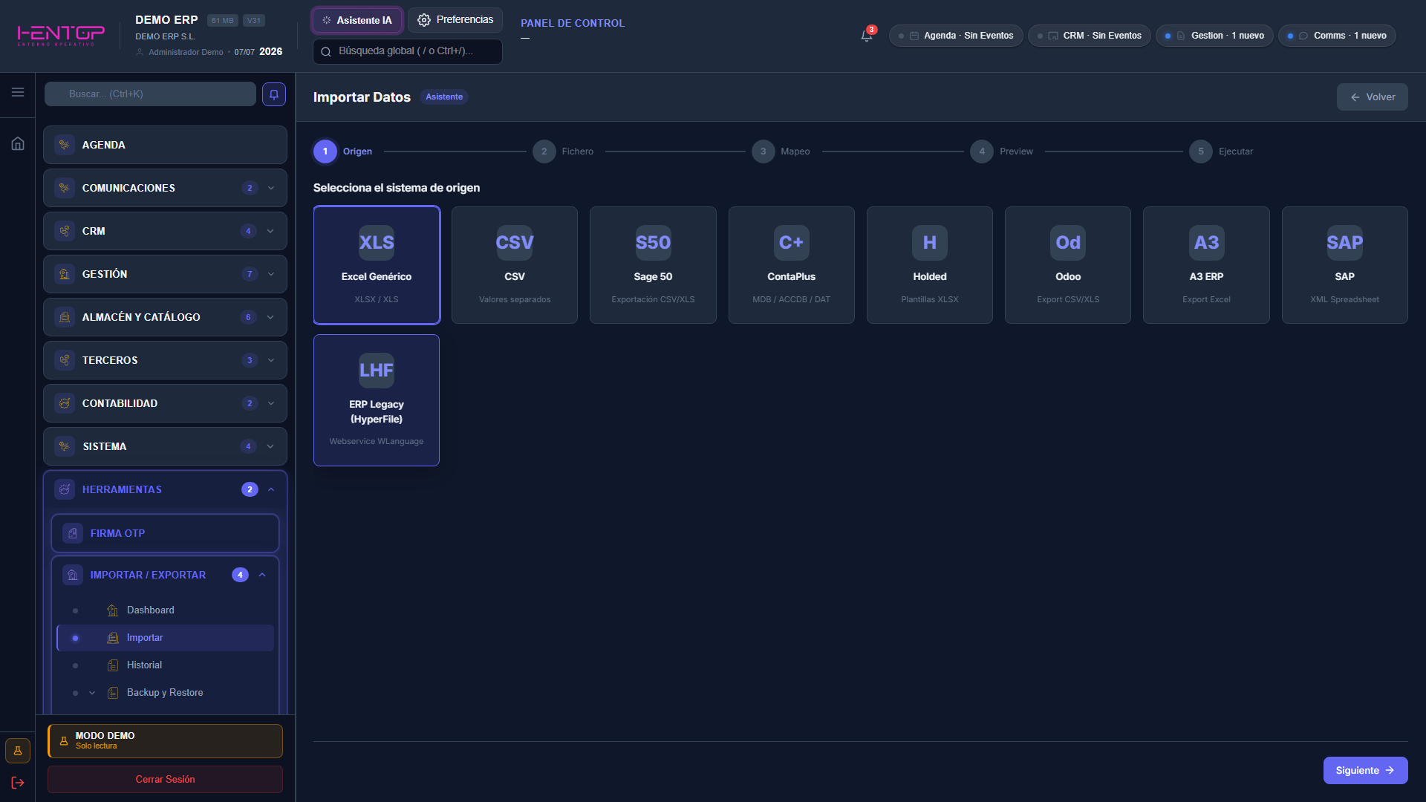
Task: Click the Preferencias gear icon
Action: (x=424, y=20)
